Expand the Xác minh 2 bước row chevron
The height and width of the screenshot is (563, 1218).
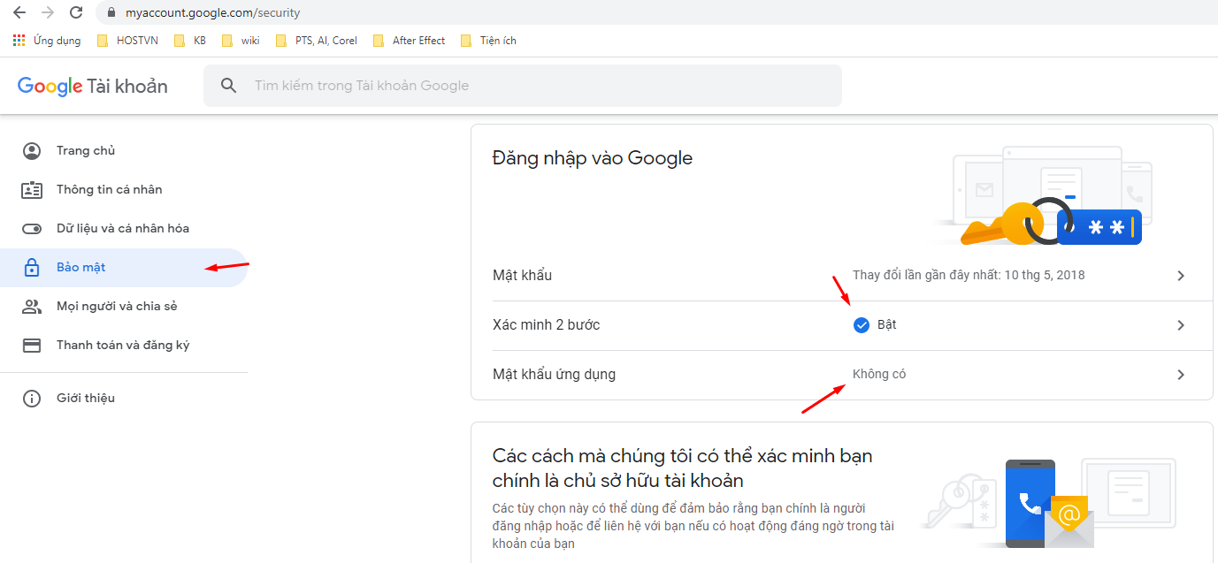(1181, 325)
